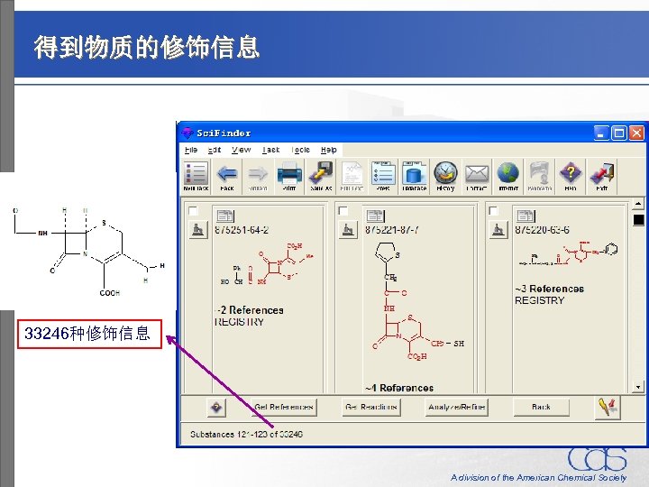Click the SciFinder title bar logo icon
The height and width of the screenshot is (487, 649).
(x=187, y=133)
